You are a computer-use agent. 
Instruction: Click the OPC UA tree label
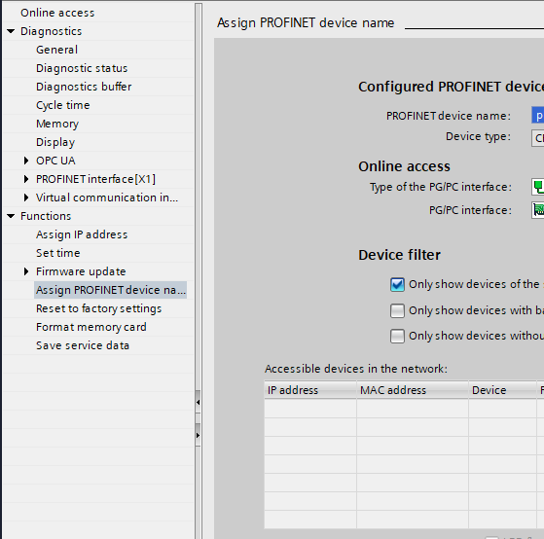tap(55, 161)
